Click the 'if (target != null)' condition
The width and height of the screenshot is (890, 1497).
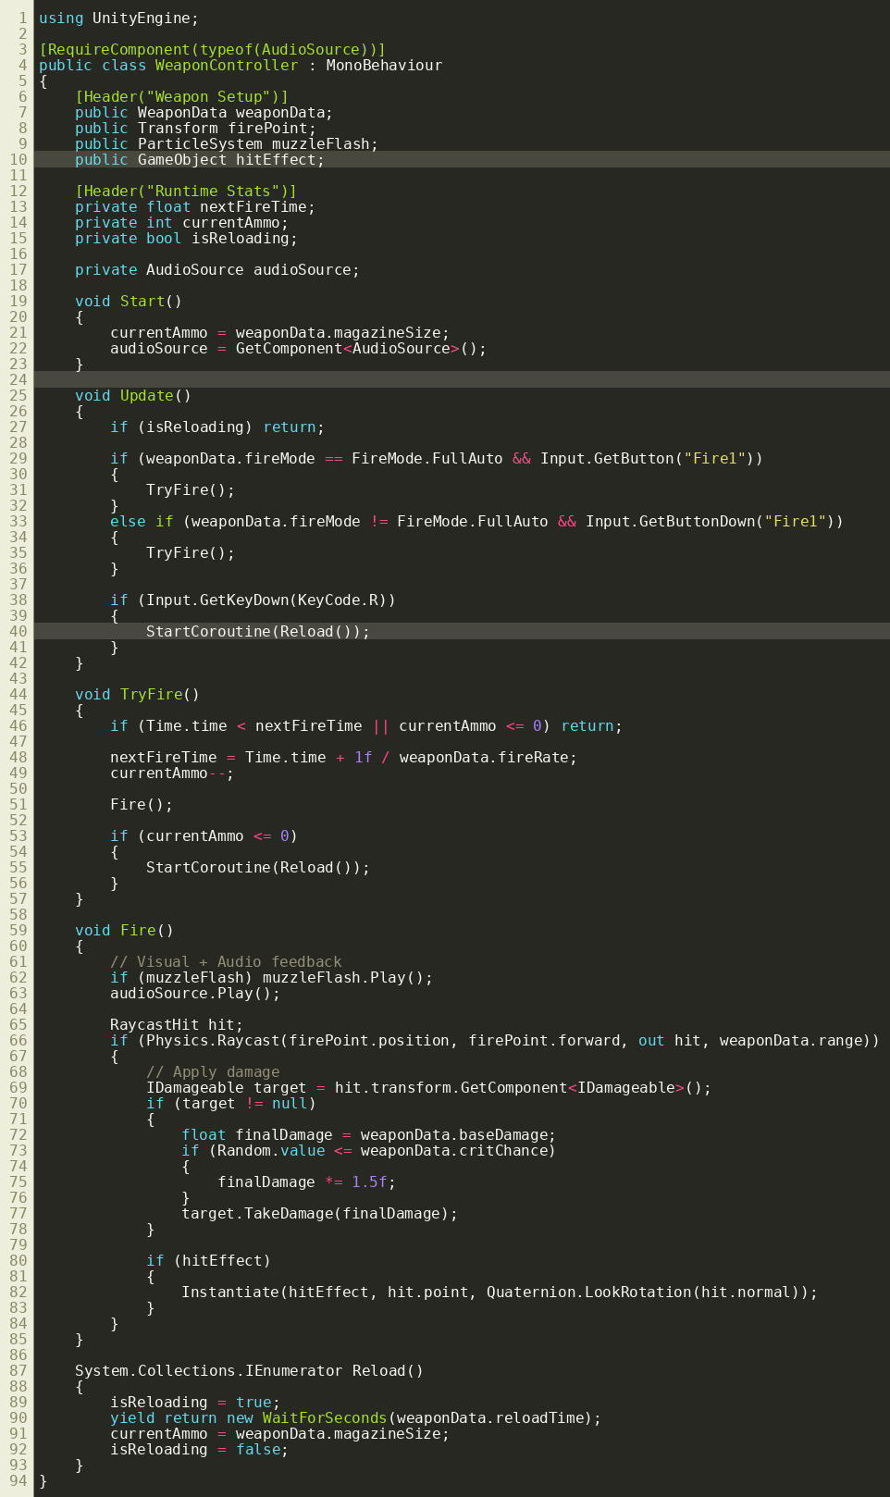(x=230, y=1105)
